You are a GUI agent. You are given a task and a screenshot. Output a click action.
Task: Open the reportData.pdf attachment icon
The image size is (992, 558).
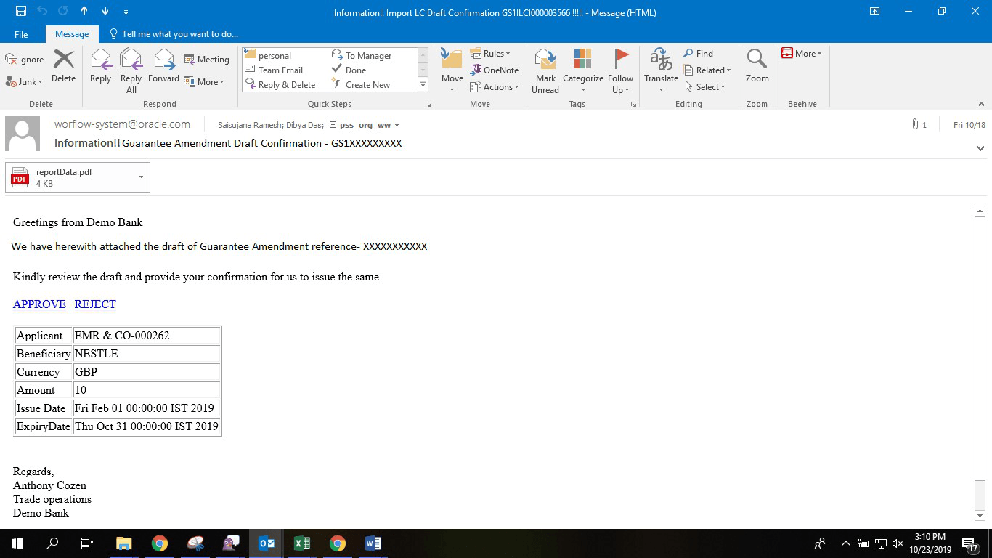20,177
